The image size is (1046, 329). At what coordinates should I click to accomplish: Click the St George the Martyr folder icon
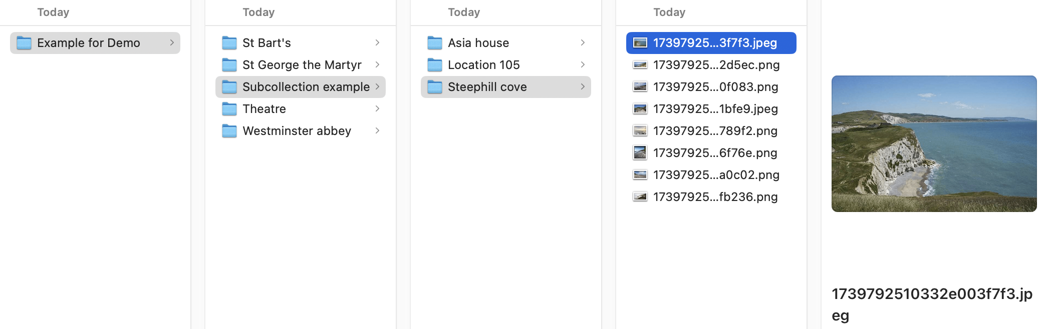tap(229, 65)
